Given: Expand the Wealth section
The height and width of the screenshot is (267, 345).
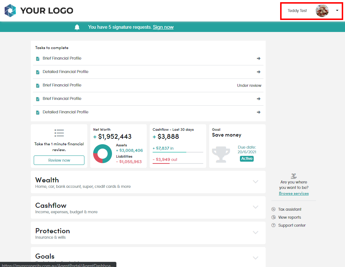Looking at the screenshot, I should click(256, 182).
